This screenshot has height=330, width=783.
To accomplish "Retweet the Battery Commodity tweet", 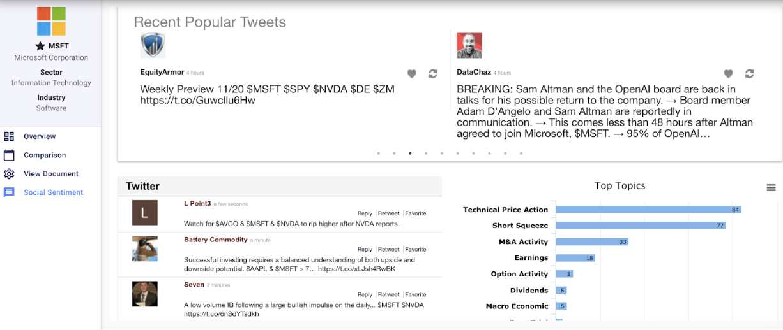I will [388, 250].
